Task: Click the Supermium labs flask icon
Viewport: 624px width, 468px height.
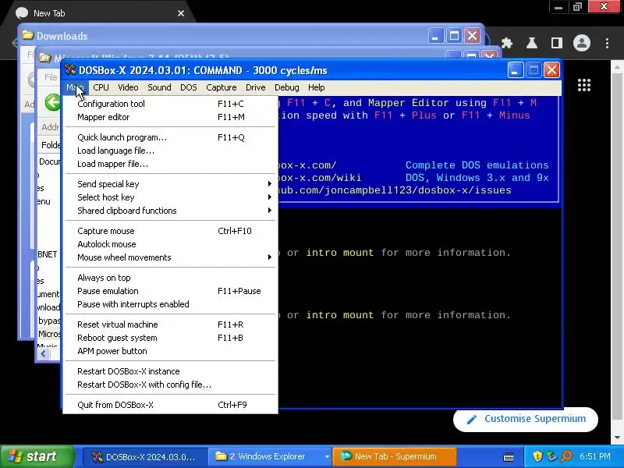Action: [532, 43]
